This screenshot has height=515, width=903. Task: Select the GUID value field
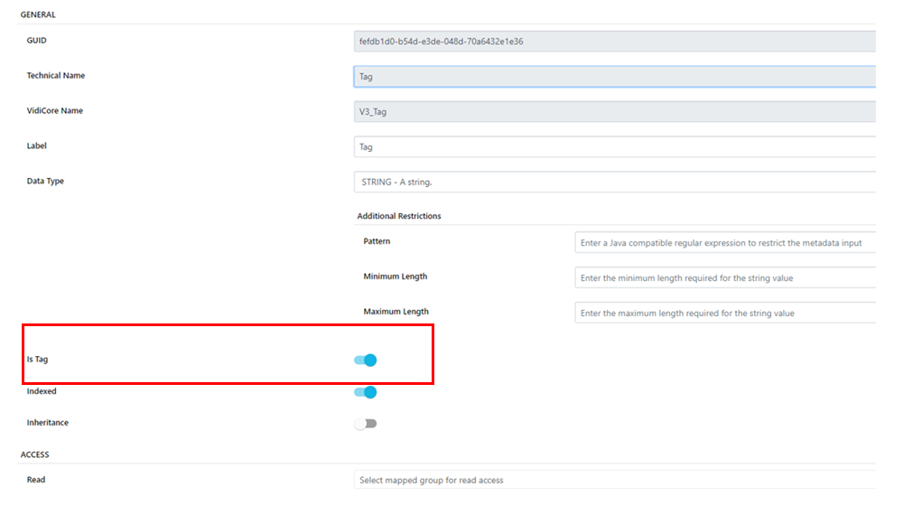[614, 42]
